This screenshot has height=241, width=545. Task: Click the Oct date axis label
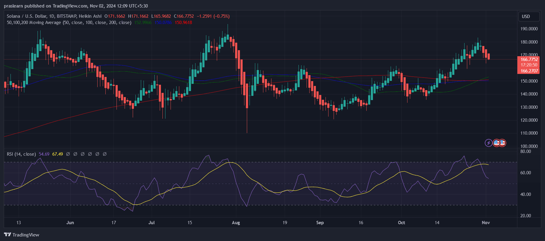coord(401,223)
